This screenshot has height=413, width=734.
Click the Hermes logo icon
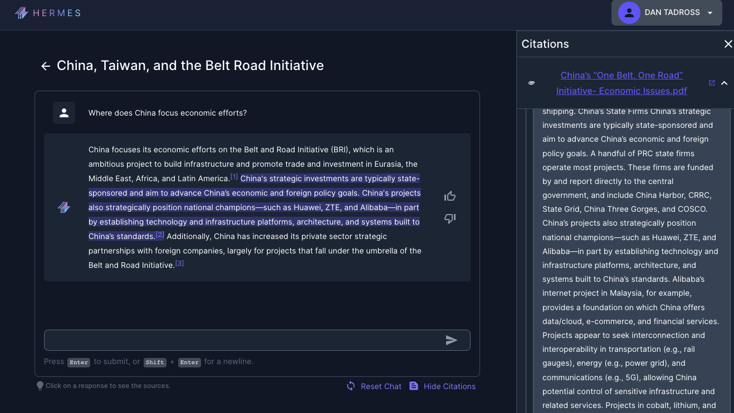(22, 13)
